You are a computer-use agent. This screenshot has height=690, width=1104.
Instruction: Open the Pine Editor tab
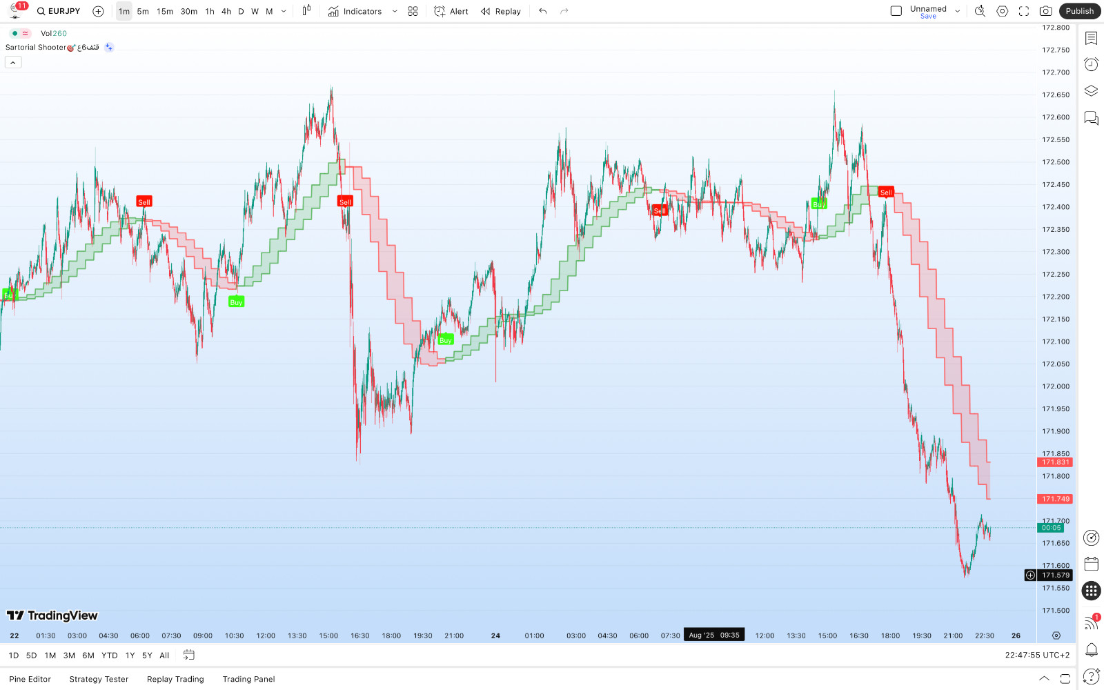pos(30,679)
